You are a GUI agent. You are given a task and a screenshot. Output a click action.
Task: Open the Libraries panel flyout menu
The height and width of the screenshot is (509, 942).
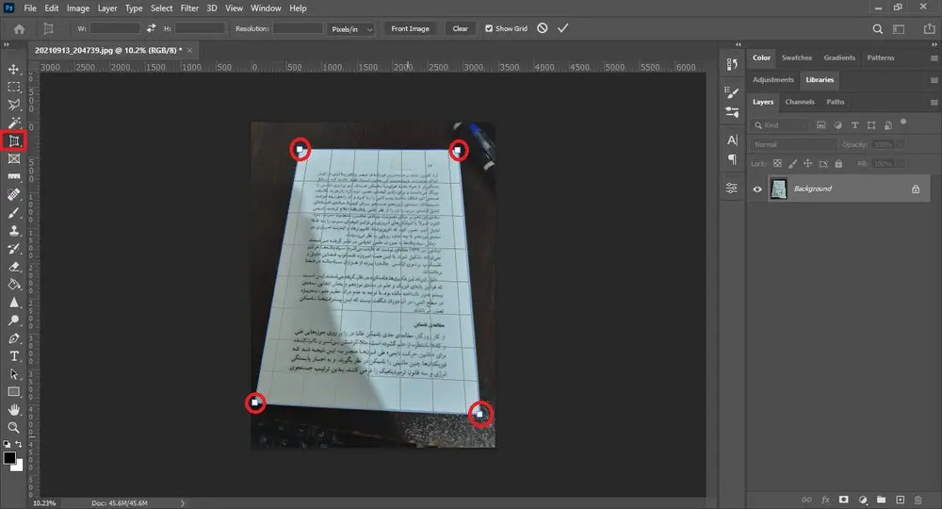pyautogui.click(x=934, y=80)
